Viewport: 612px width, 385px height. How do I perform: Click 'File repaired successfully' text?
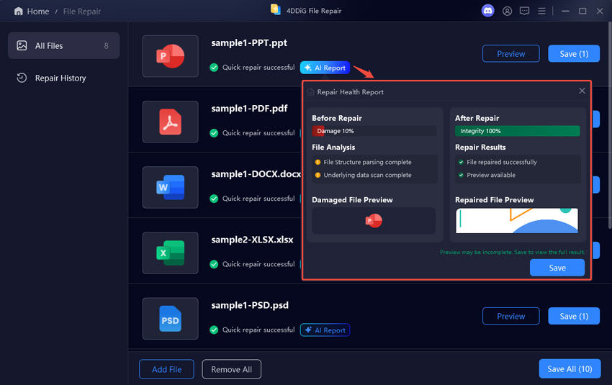[502, 162]
